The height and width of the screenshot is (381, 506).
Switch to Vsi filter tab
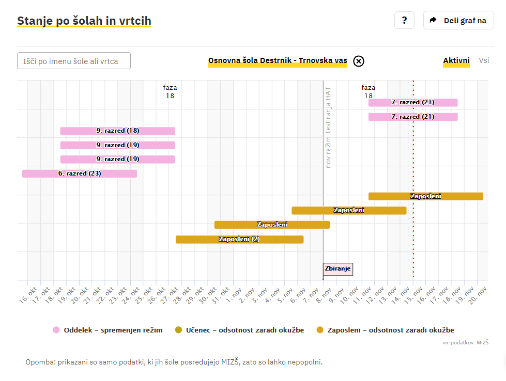(484, 60)
